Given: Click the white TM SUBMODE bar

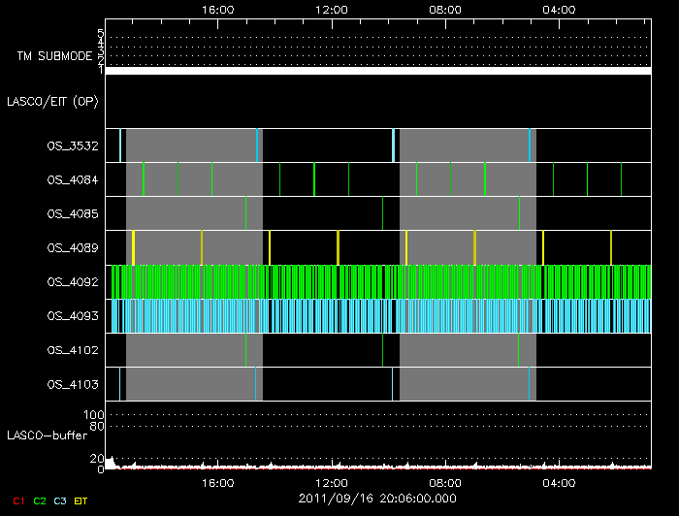Looking at the screenshot, I should 377,71.
